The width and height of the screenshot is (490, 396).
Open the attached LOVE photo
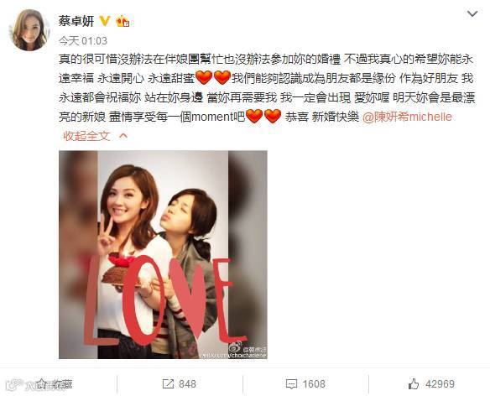(x=163, y=254)
